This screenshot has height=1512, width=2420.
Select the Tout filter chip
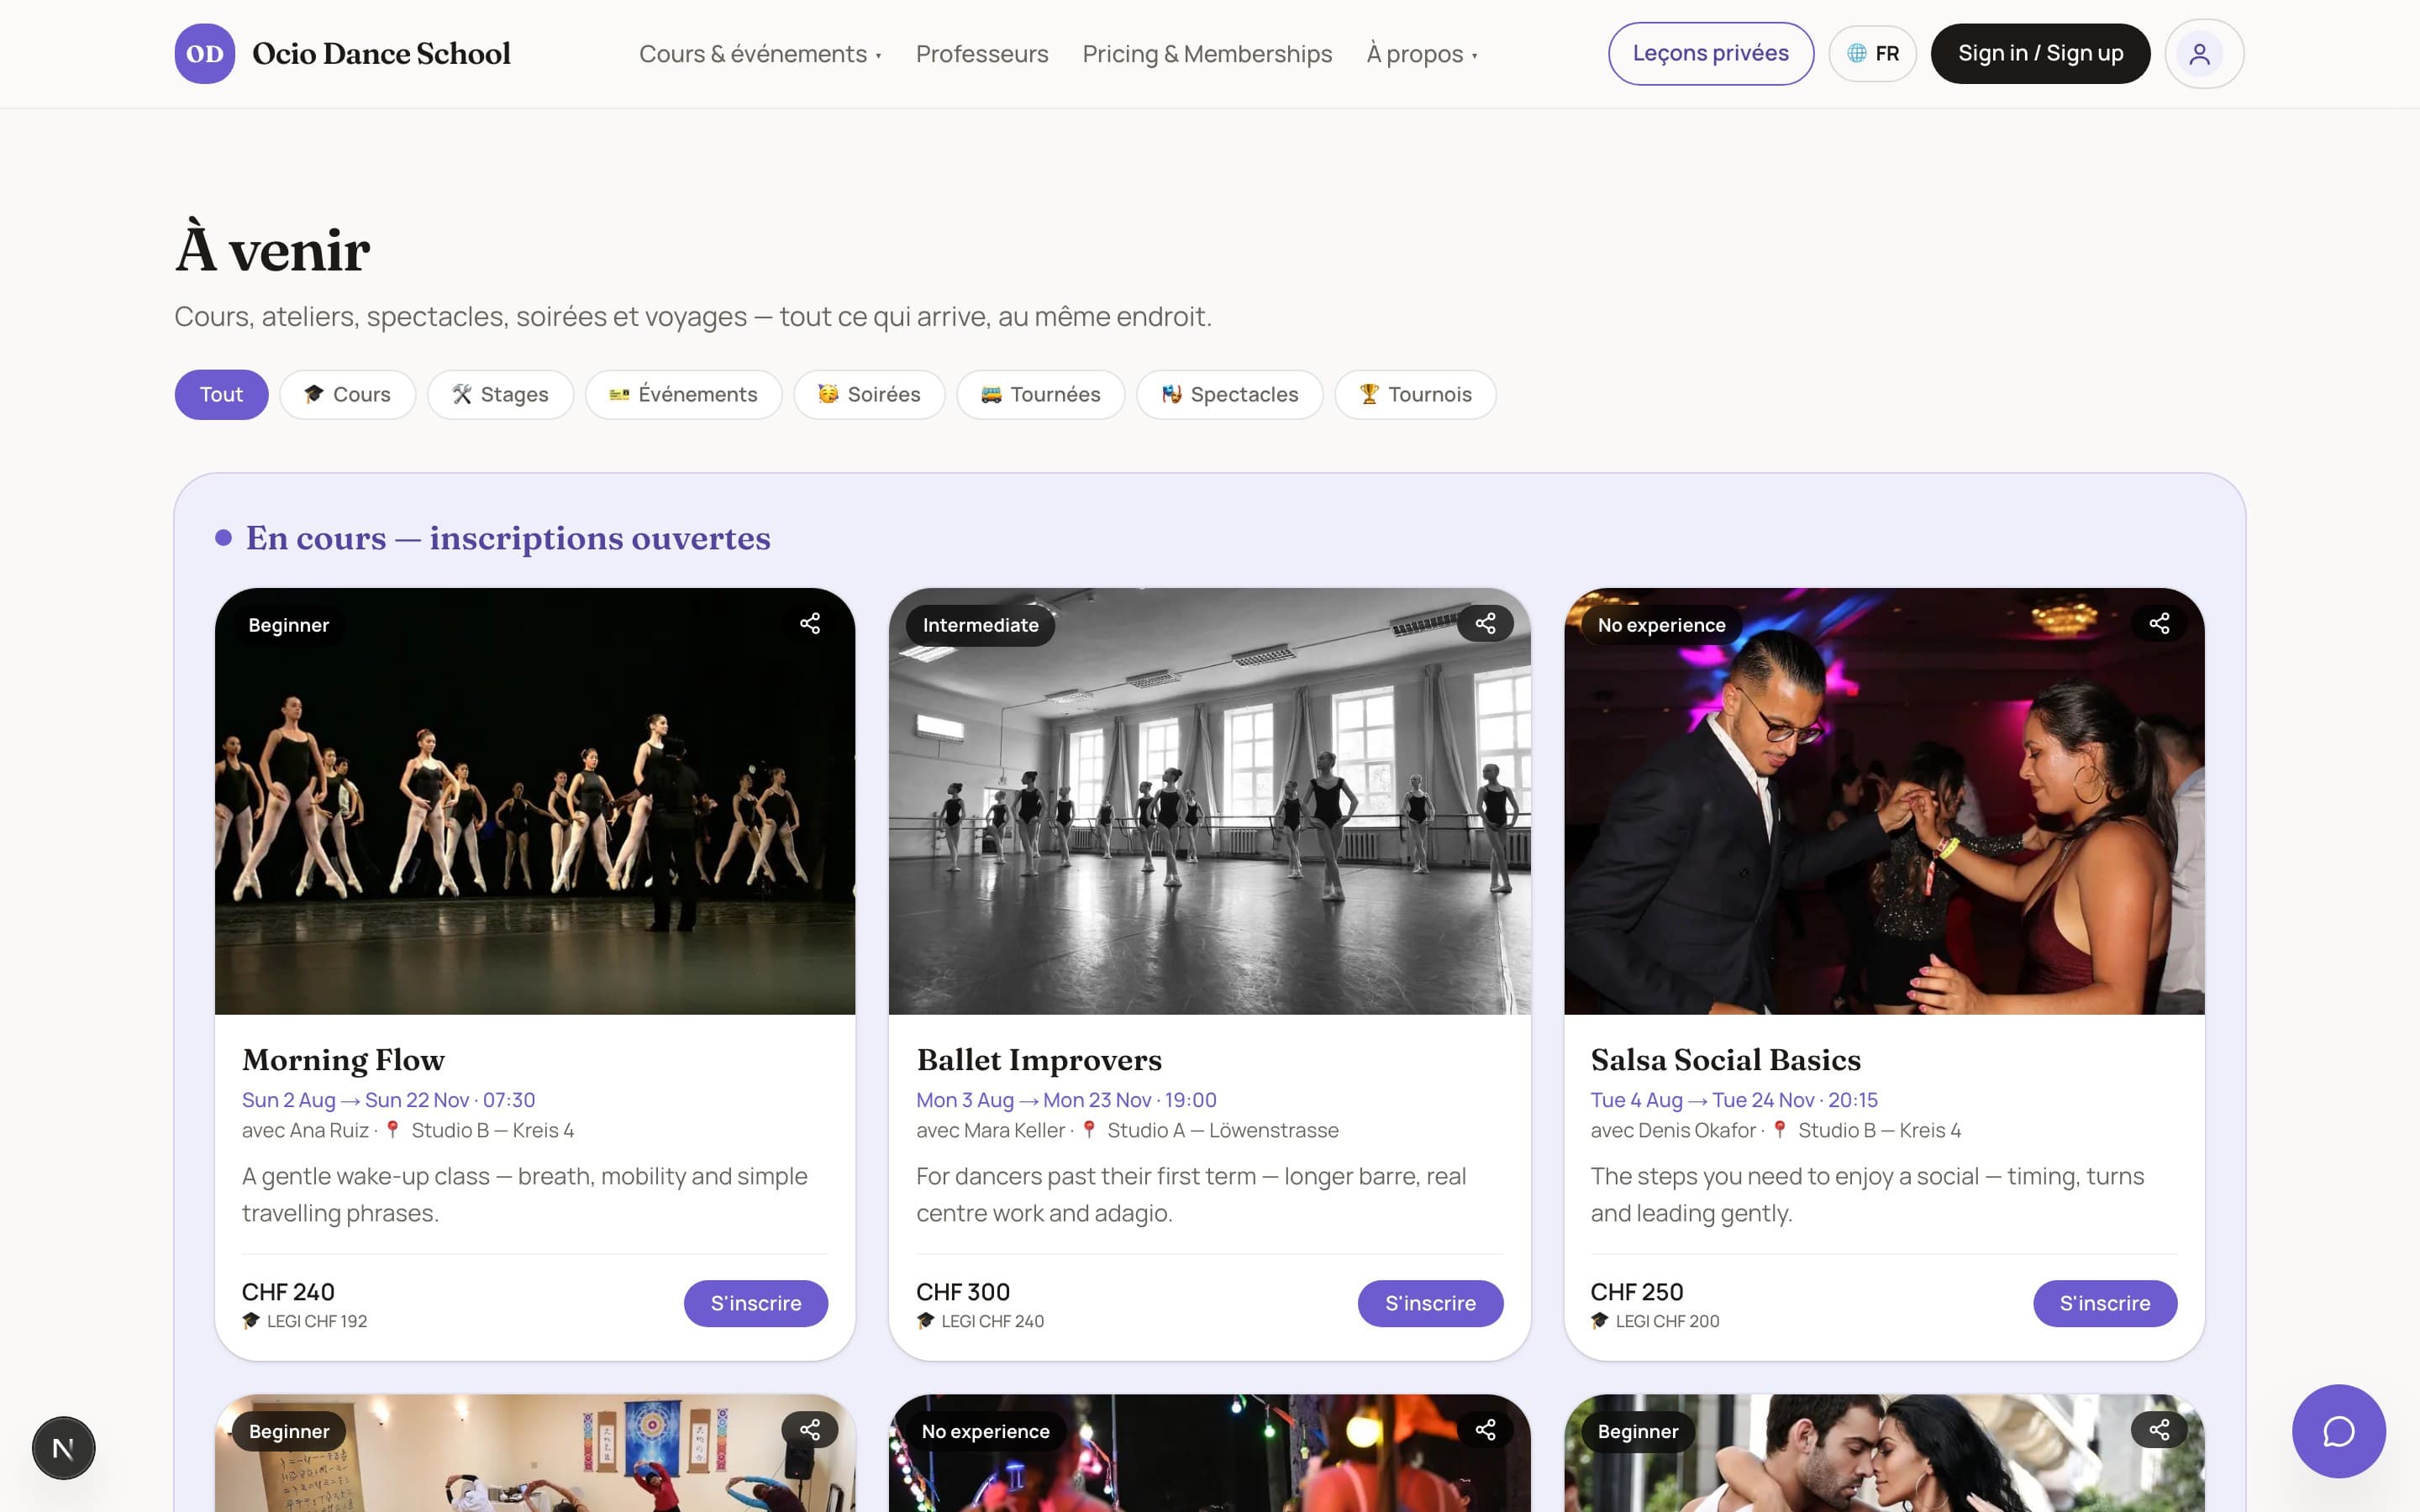click(x=221, y=395)
